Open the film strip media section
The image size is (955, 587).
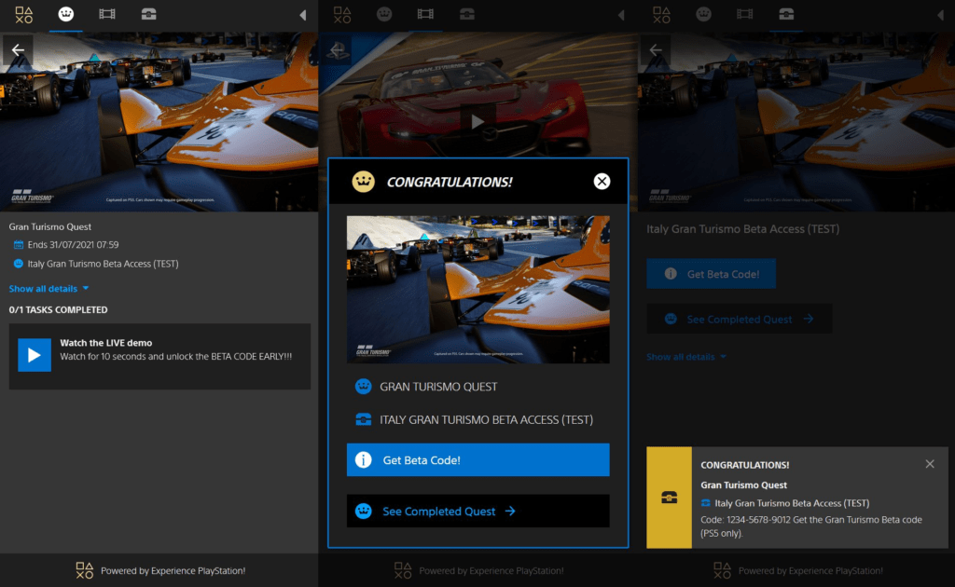(x=106, y=14)
